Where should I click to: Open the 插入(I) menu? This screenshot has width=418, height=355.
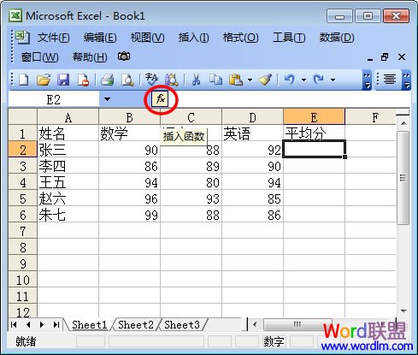pos(193,38)
